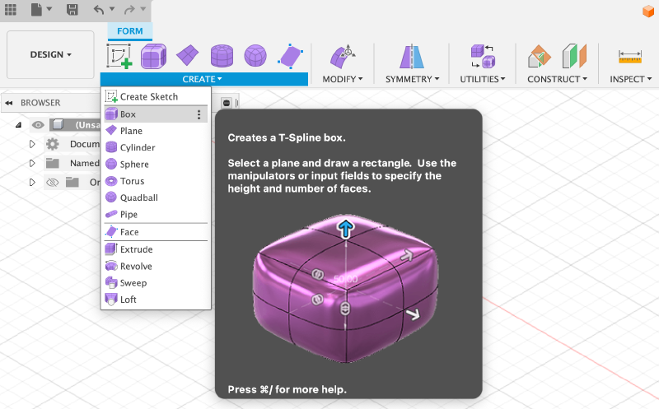Image resolution: width=659 pixels, height=409 pixels.
Task: Click the Midplane construct icon
Action: point(574,56)
